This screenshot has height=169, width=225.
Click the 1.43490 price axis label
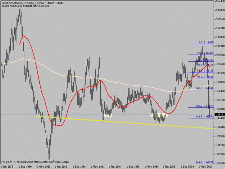220,118
